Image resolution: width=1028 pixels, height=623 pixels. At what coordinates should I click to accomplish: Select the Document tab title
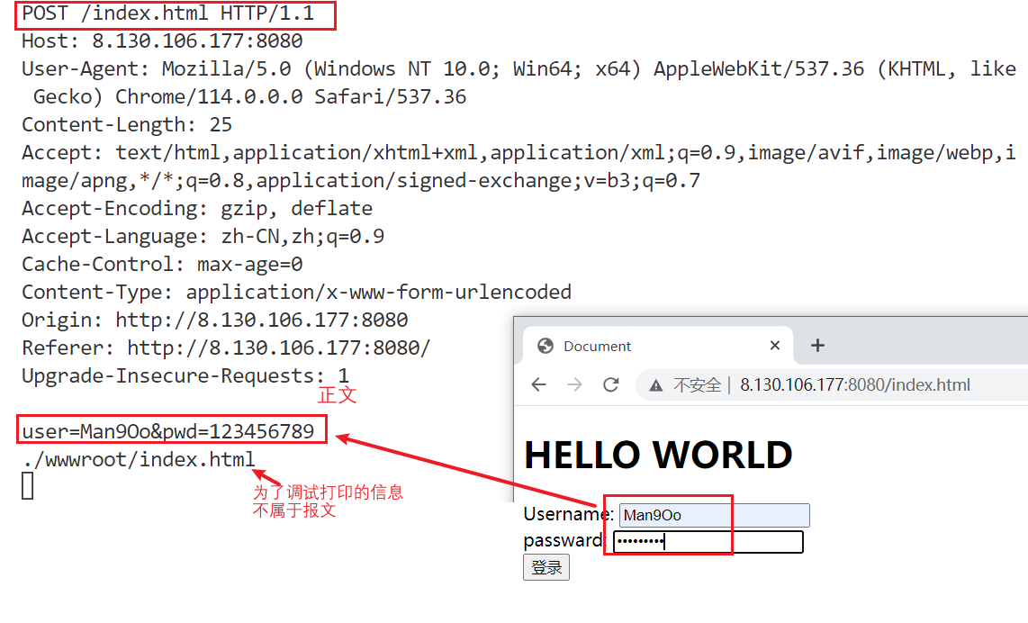[x=598, y=347]
